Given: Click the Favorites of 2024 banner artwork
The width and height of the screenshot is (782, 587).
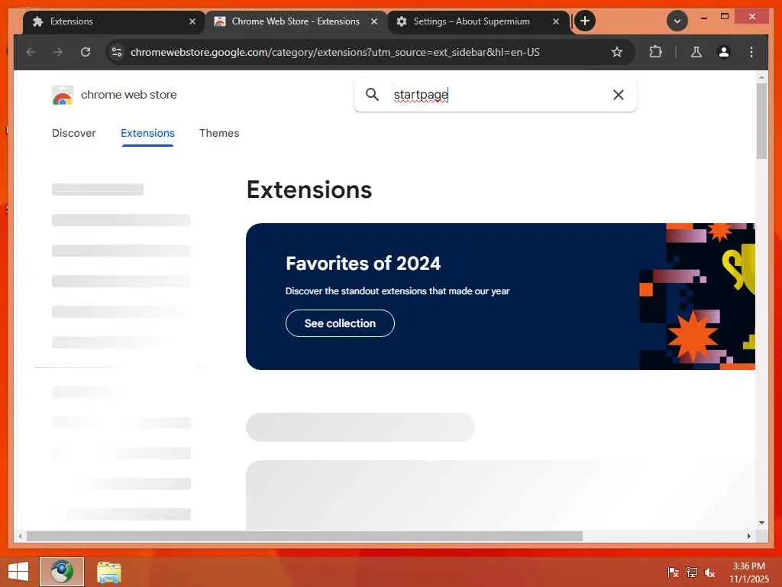Looking at the screenshot, I should click(x=697, y=297).
